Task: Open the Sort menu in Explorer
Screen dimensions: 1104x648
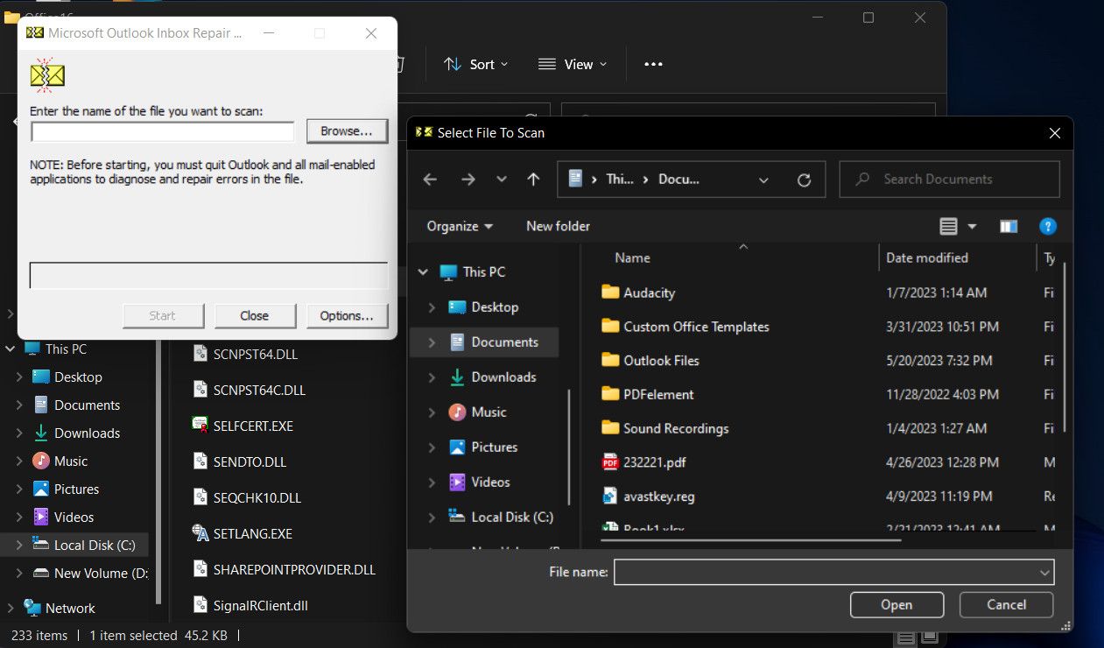Action: (476, 64)
